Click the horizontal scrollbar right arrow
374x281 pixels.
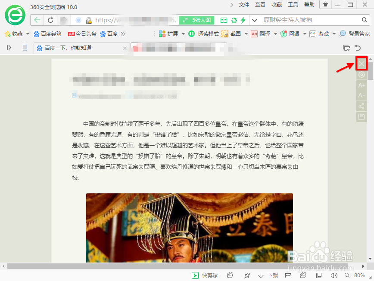363,266
